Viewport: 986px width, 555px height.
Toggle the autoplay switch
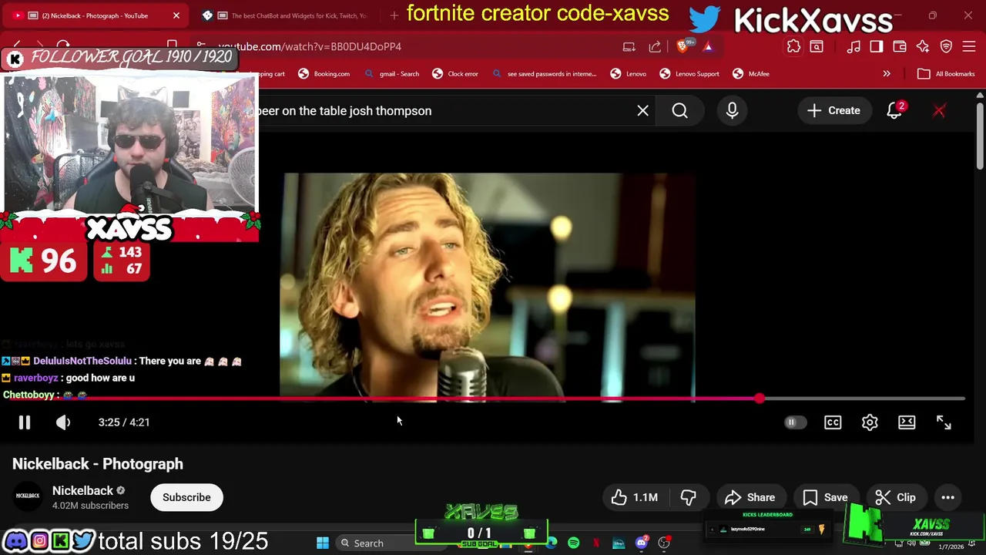(x=795, y=422)
